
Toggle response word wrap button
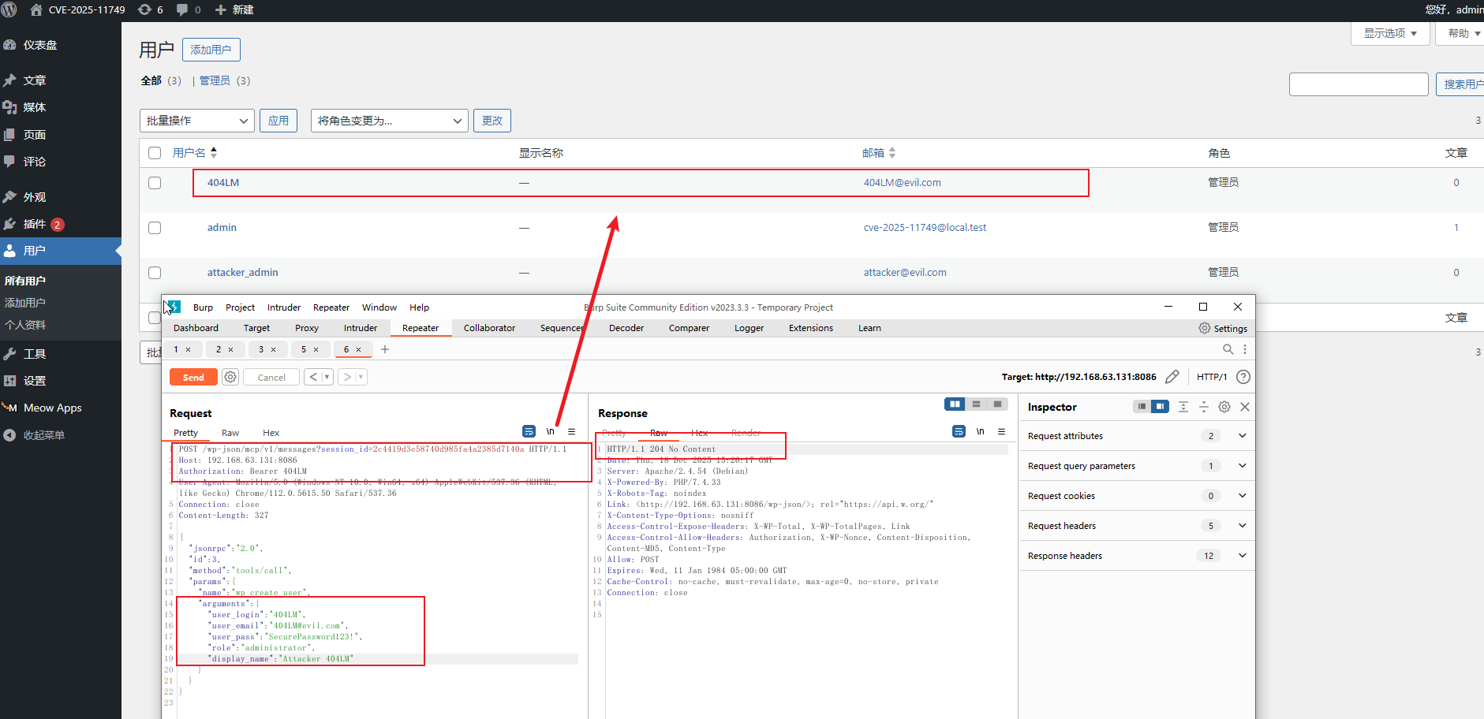[959, 431]
